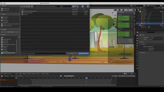Open the timeline Keying menu
The height and width of the screenshot is (92, 164).
tap(13, 76)
